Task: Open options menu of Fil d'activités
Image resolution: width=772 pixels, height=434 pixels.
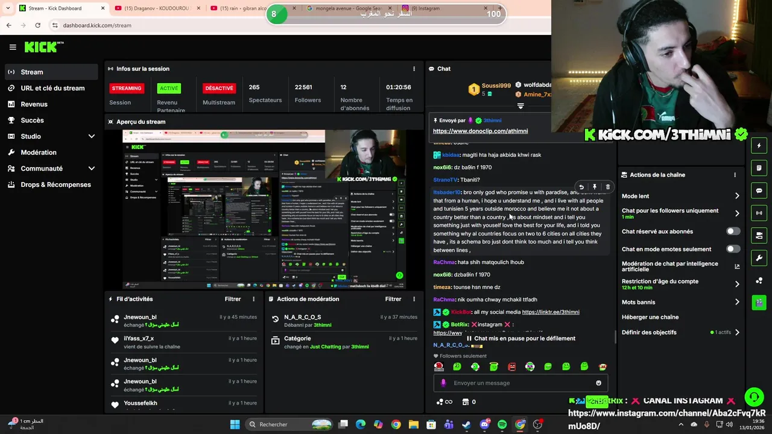Action: click(x=253, y=299)
